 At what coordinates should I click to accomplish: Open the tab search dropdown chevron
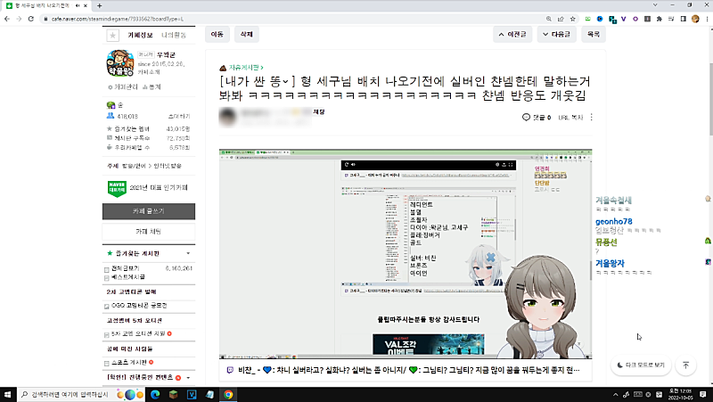coord(655,5)
